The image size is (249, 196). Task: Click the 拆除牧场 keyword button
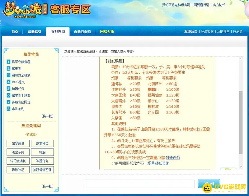click(x=18, y=170)
